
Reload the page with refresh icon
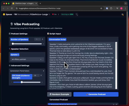coord(12,9)
